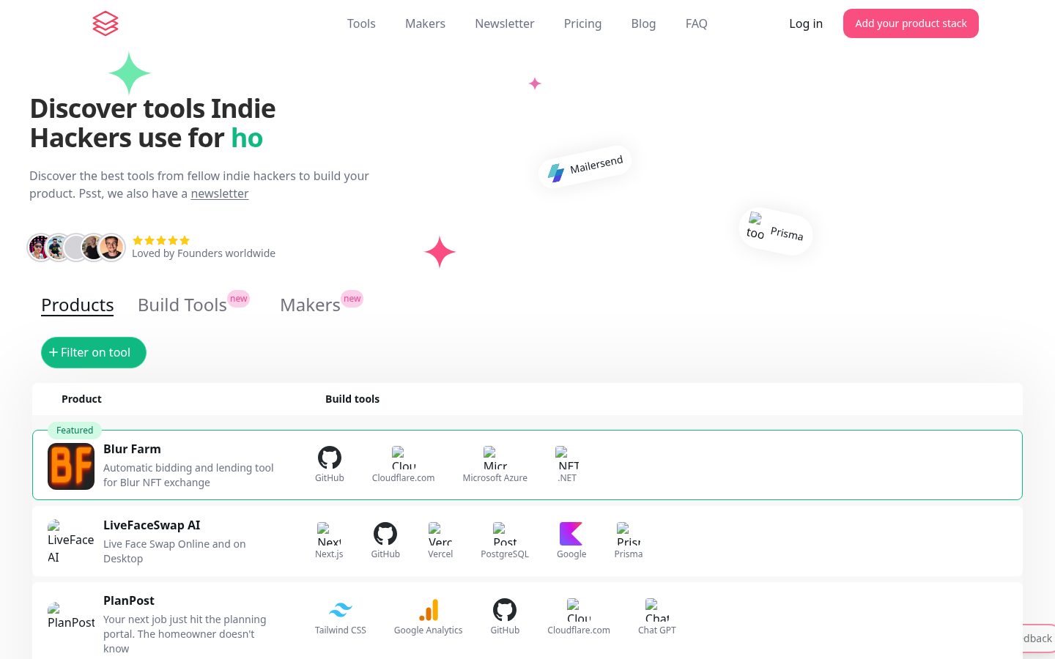1055x659 pixels.
Task: Select the Vercel tool icon
Action: (x=440, y=534)
